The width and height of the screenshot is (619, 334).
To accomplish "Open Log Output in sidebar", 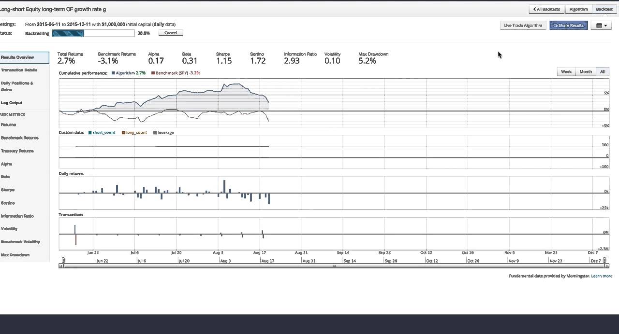I will 12,103.
